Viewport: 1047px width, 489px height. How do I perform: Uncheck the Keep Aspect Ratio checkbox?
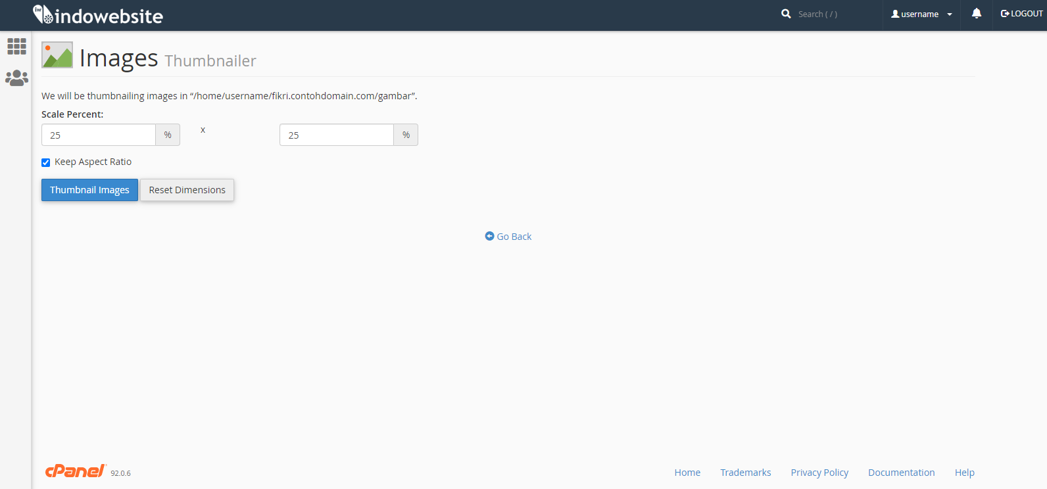pyautogui.click(x=46, y=162)
